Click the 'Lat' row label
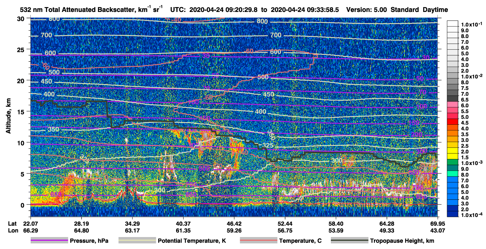486x249 pixels. click(x=12, y=224)
